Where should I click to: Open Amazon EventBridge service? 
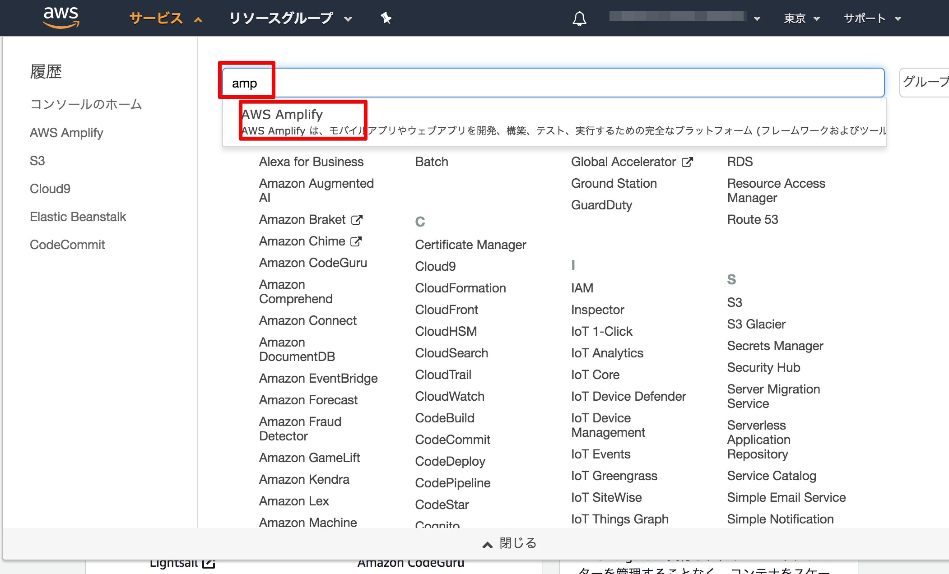(x=318, y=378)
